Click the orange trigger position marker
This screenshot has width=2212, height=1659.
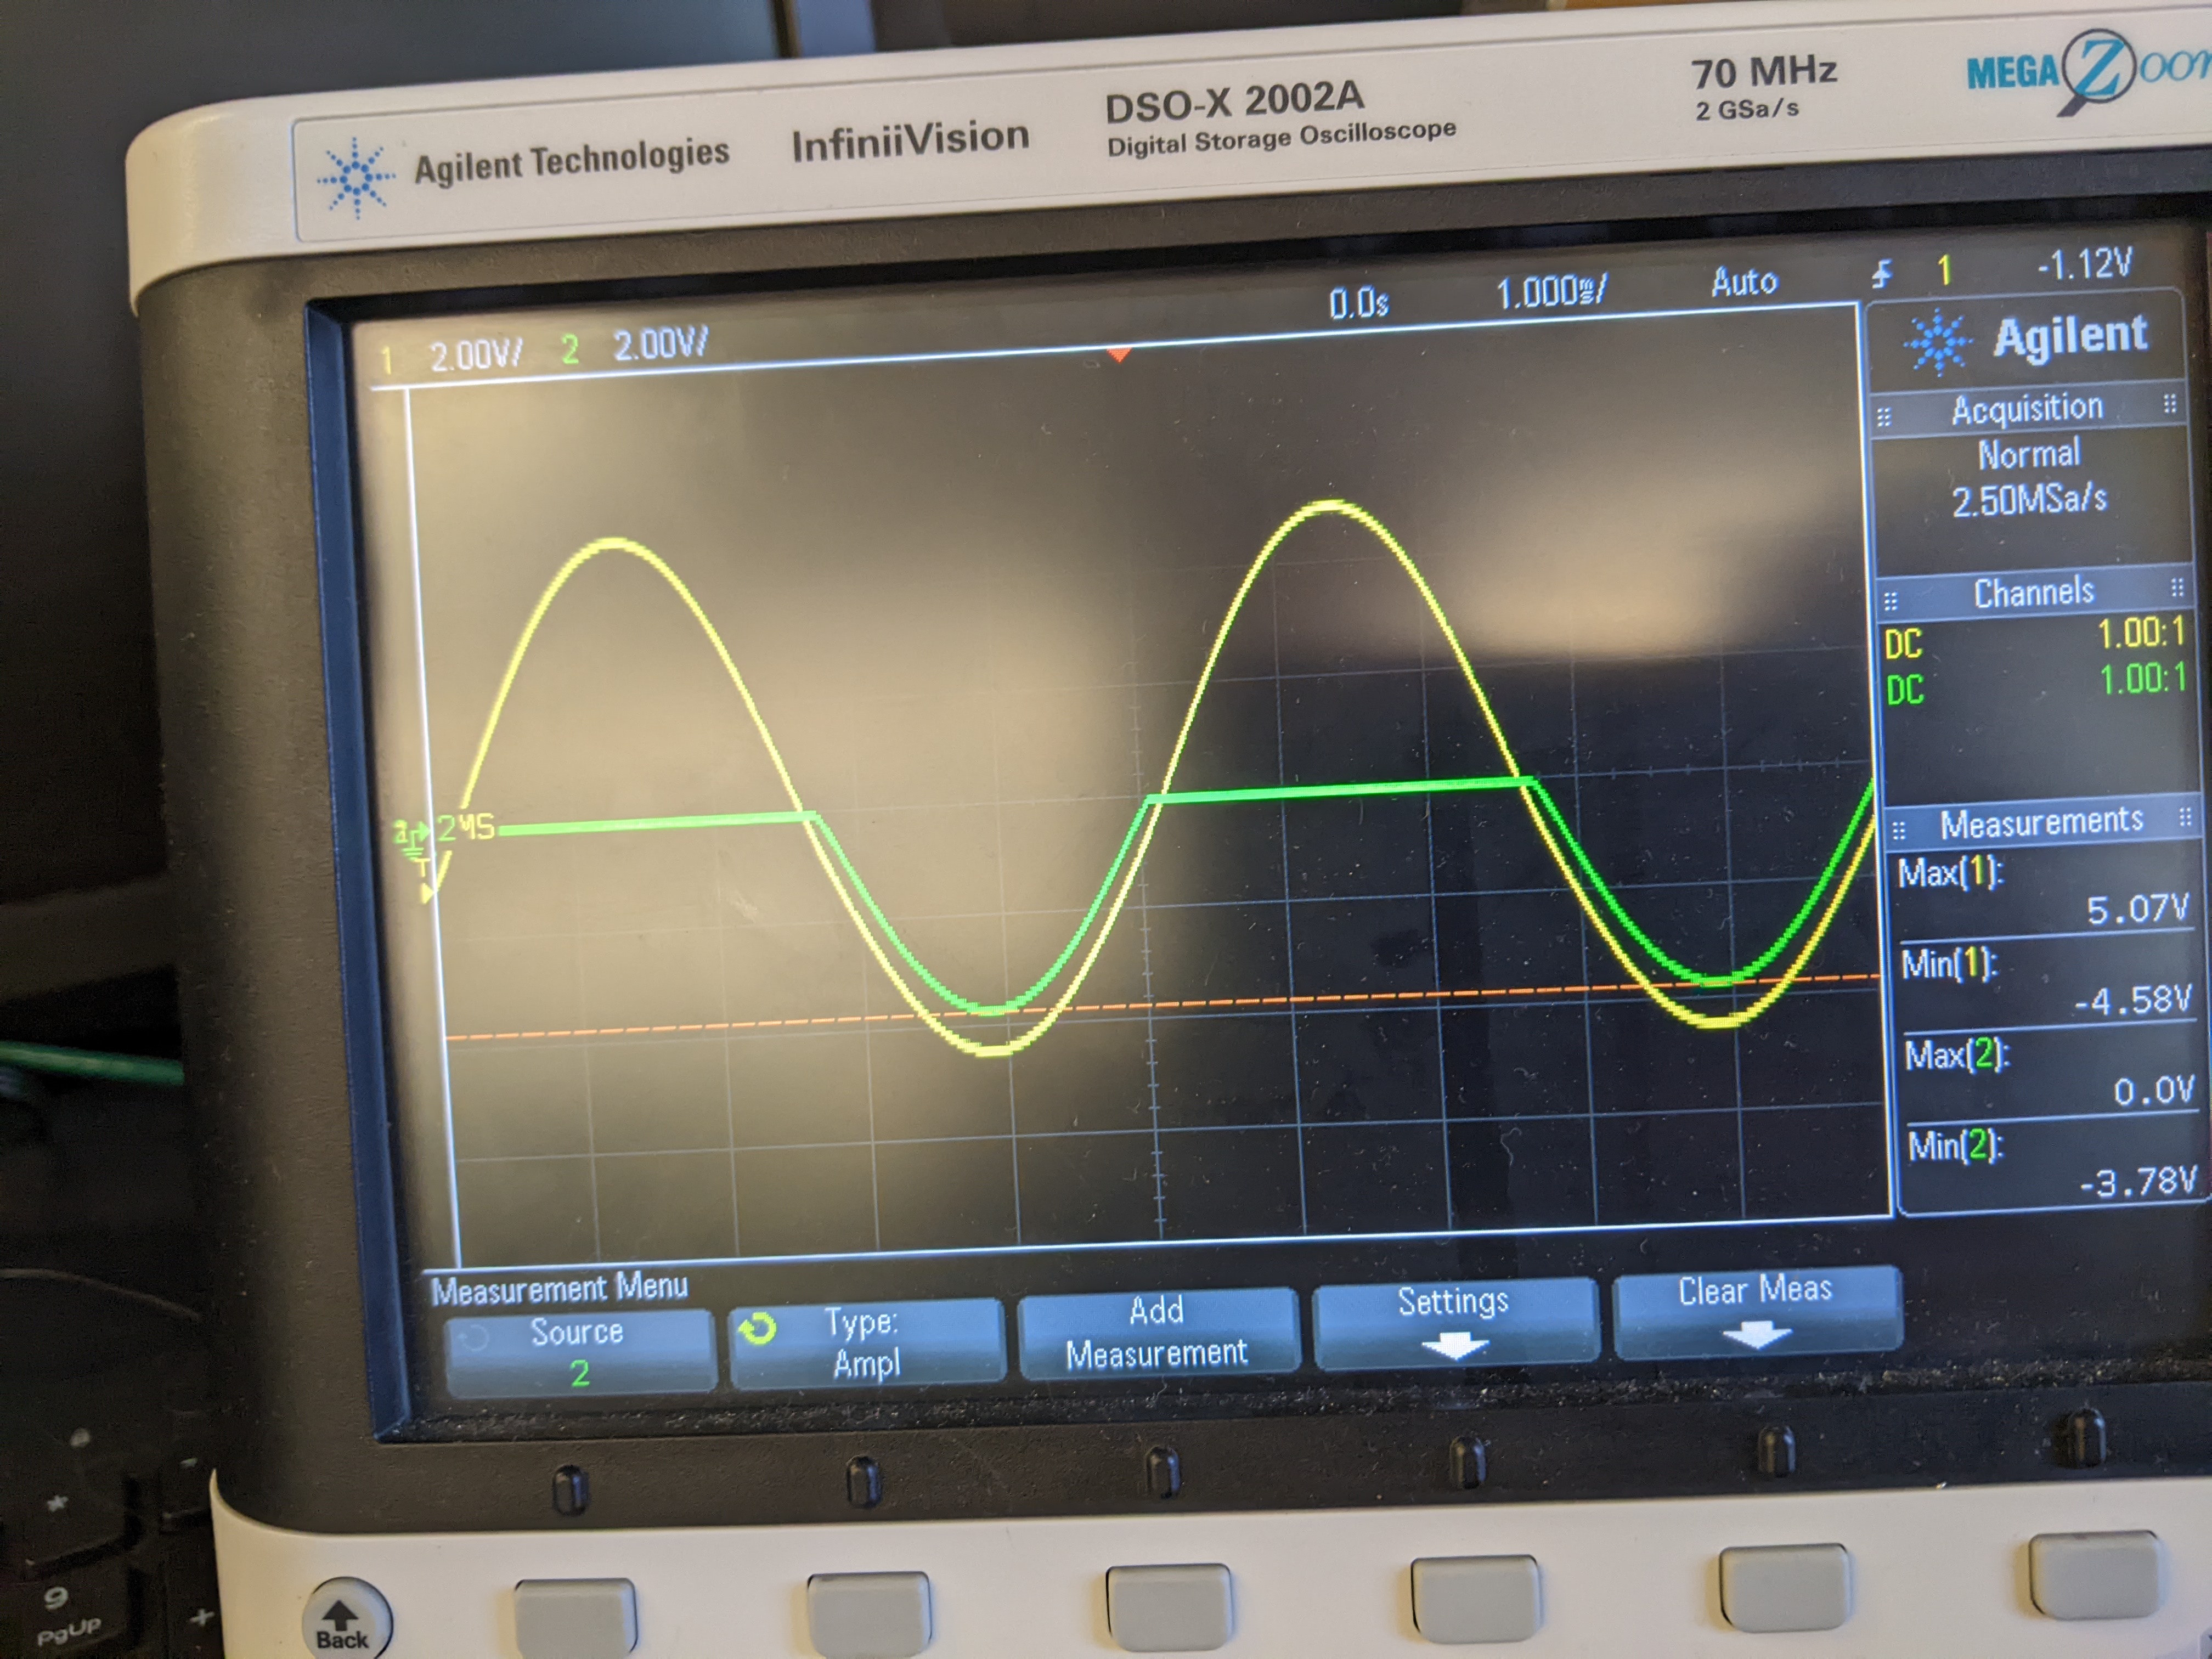coord(1119,354)
